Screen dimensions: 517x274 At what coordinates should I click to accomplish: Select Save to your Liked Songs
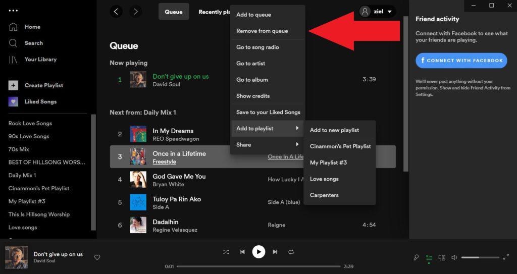[268, 113]
